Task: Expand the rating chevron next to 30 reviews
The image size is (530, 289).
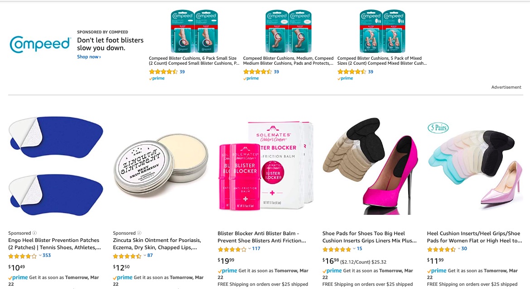Action: tap(459, 248)
